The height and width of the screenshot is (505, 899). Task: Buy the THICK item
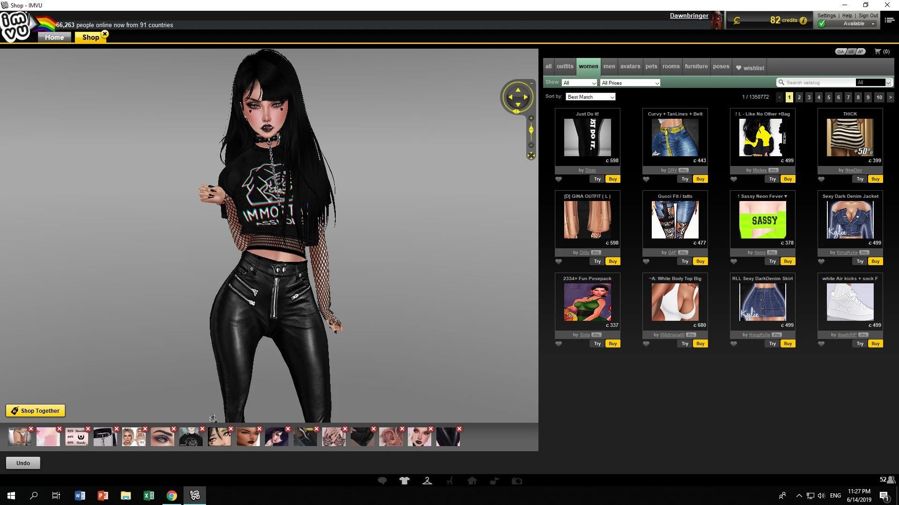click(x=875, y=179)
